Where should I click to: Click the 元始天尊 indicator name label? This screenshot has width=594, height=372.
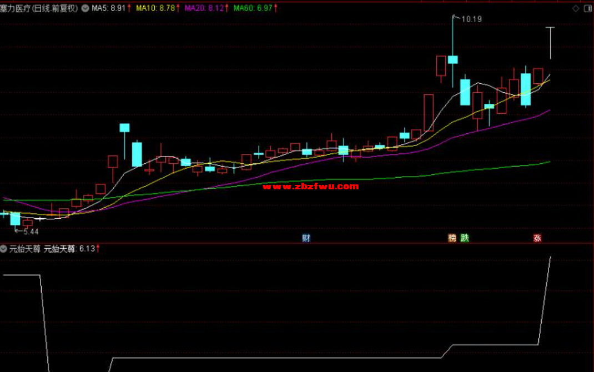[25, 249]
